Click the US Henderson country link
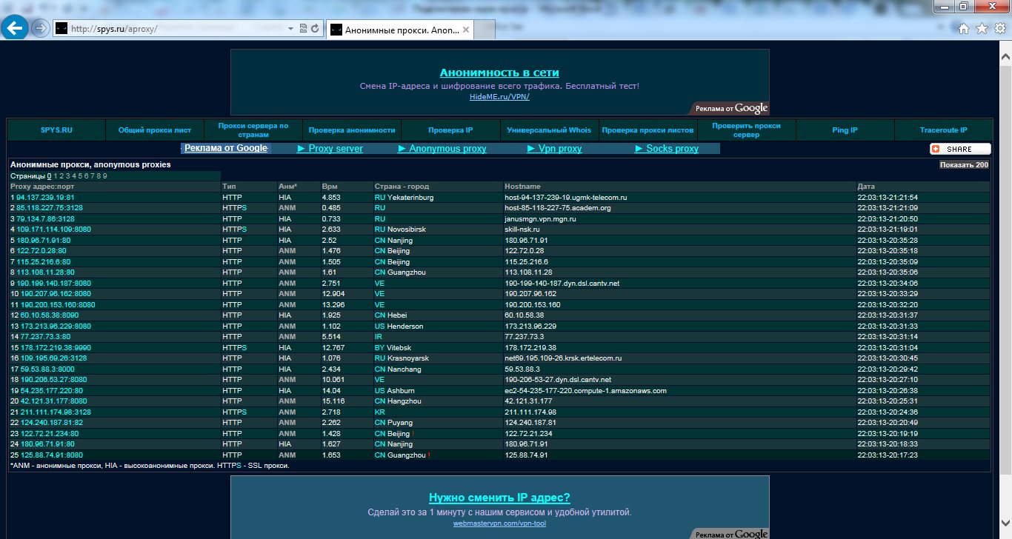 [399, 326]
